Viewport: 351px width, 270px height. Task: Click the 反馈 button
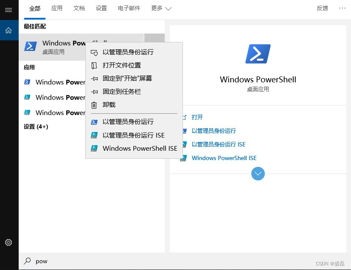click(322, 8)
